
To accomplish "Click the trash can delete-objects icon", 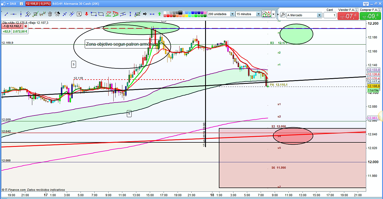I will point(50,14).
